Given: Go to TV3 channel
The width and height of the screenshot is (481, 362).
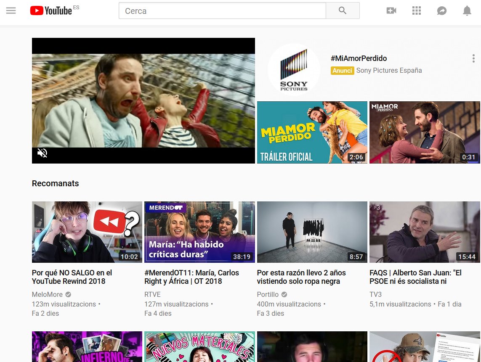Looking at the screenshot, I should click(375, 295).
